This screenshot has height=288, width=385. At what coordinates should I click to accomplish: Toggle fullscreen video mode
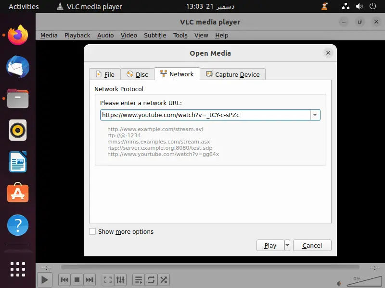pos(108,280)
